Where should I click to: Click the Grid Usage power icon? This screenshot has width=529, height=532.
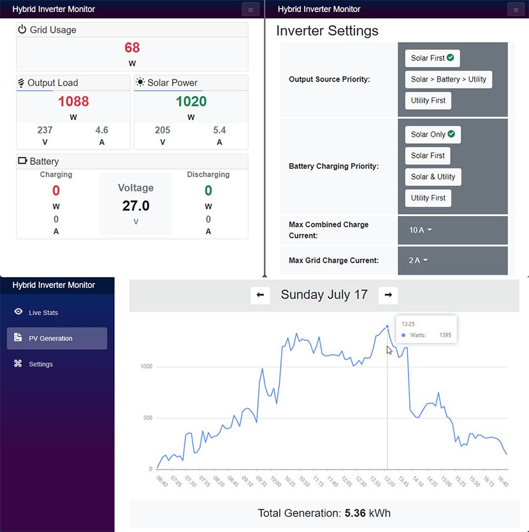22,30
